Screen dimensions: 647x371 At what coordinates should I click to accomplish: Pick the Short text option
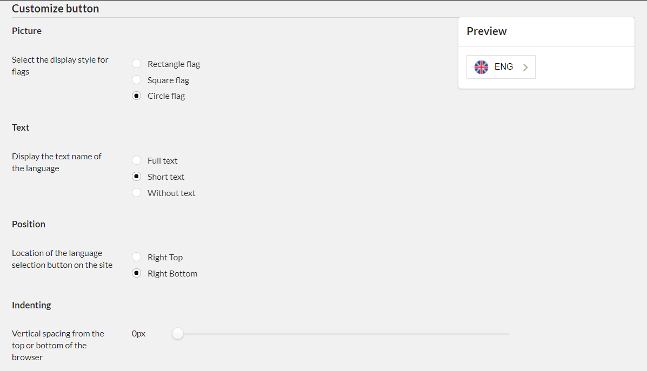(x=137, y=177)
